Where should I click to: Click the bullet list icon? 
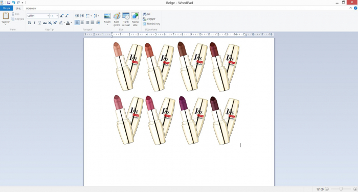[87, 16]
